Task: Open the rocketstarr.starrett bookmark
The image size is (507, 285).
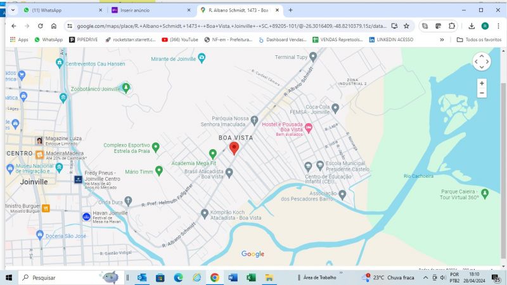Action: (131, 39)
